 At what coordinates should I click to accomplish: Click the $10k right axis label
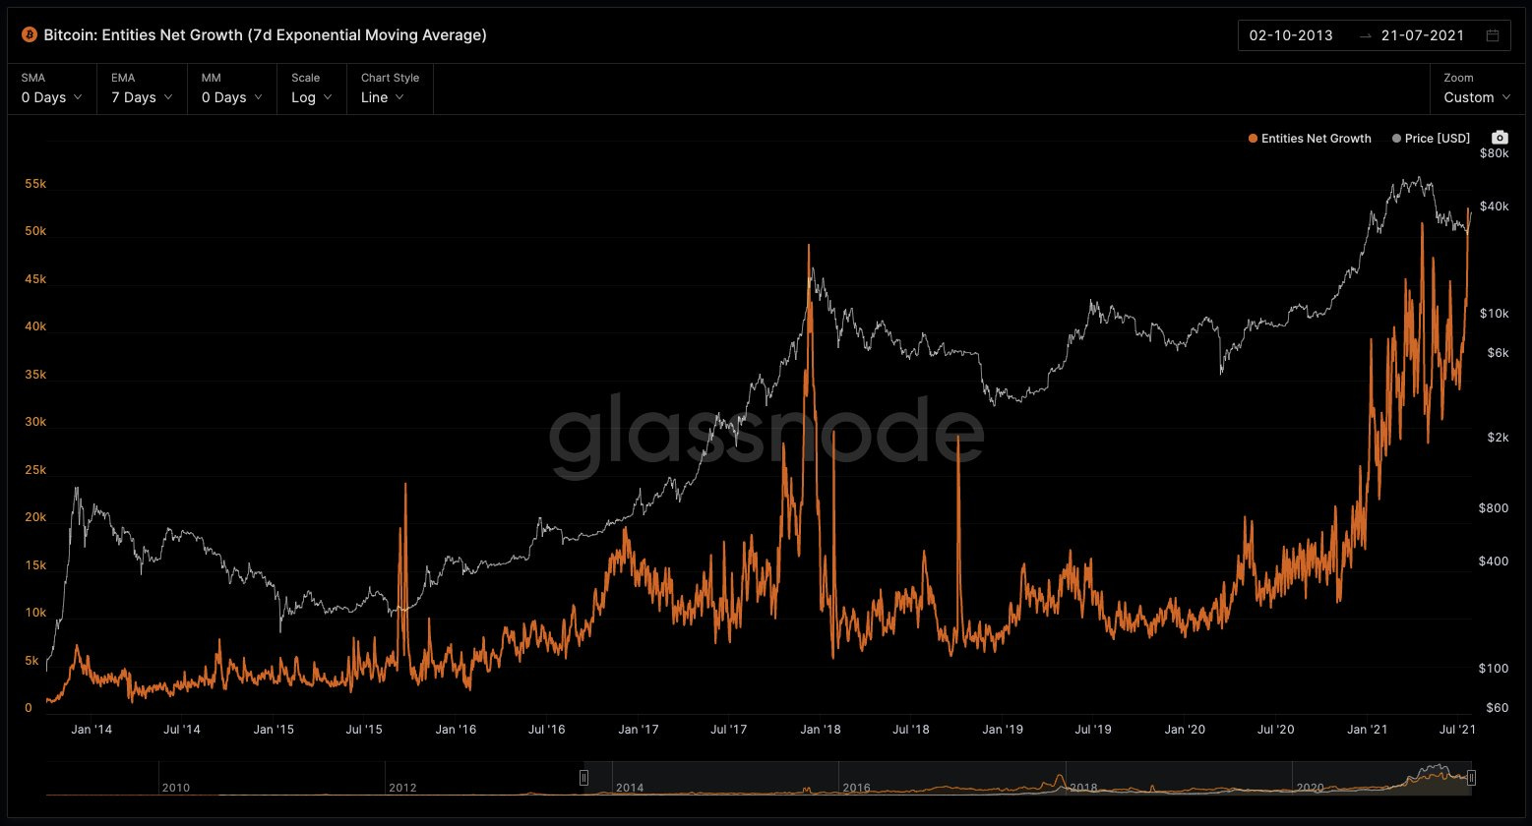point(1495,314)
